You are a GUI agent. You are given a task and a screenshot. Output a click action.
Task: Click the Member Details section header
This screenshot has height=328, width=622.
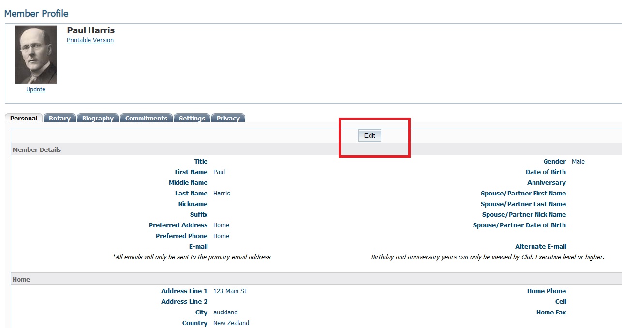tap(37, 149)
